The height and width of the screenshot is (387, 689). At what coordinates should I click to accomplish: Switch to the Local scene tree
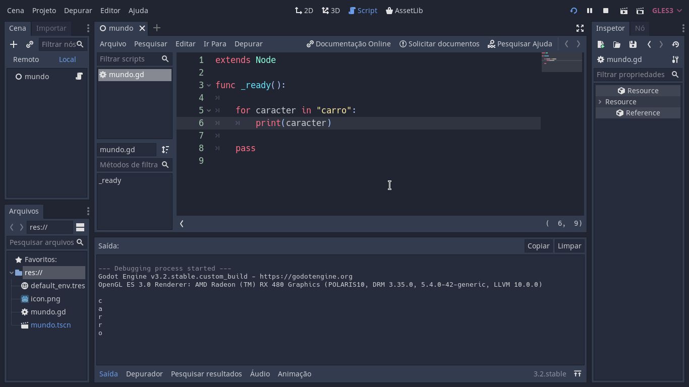(67, 59)
